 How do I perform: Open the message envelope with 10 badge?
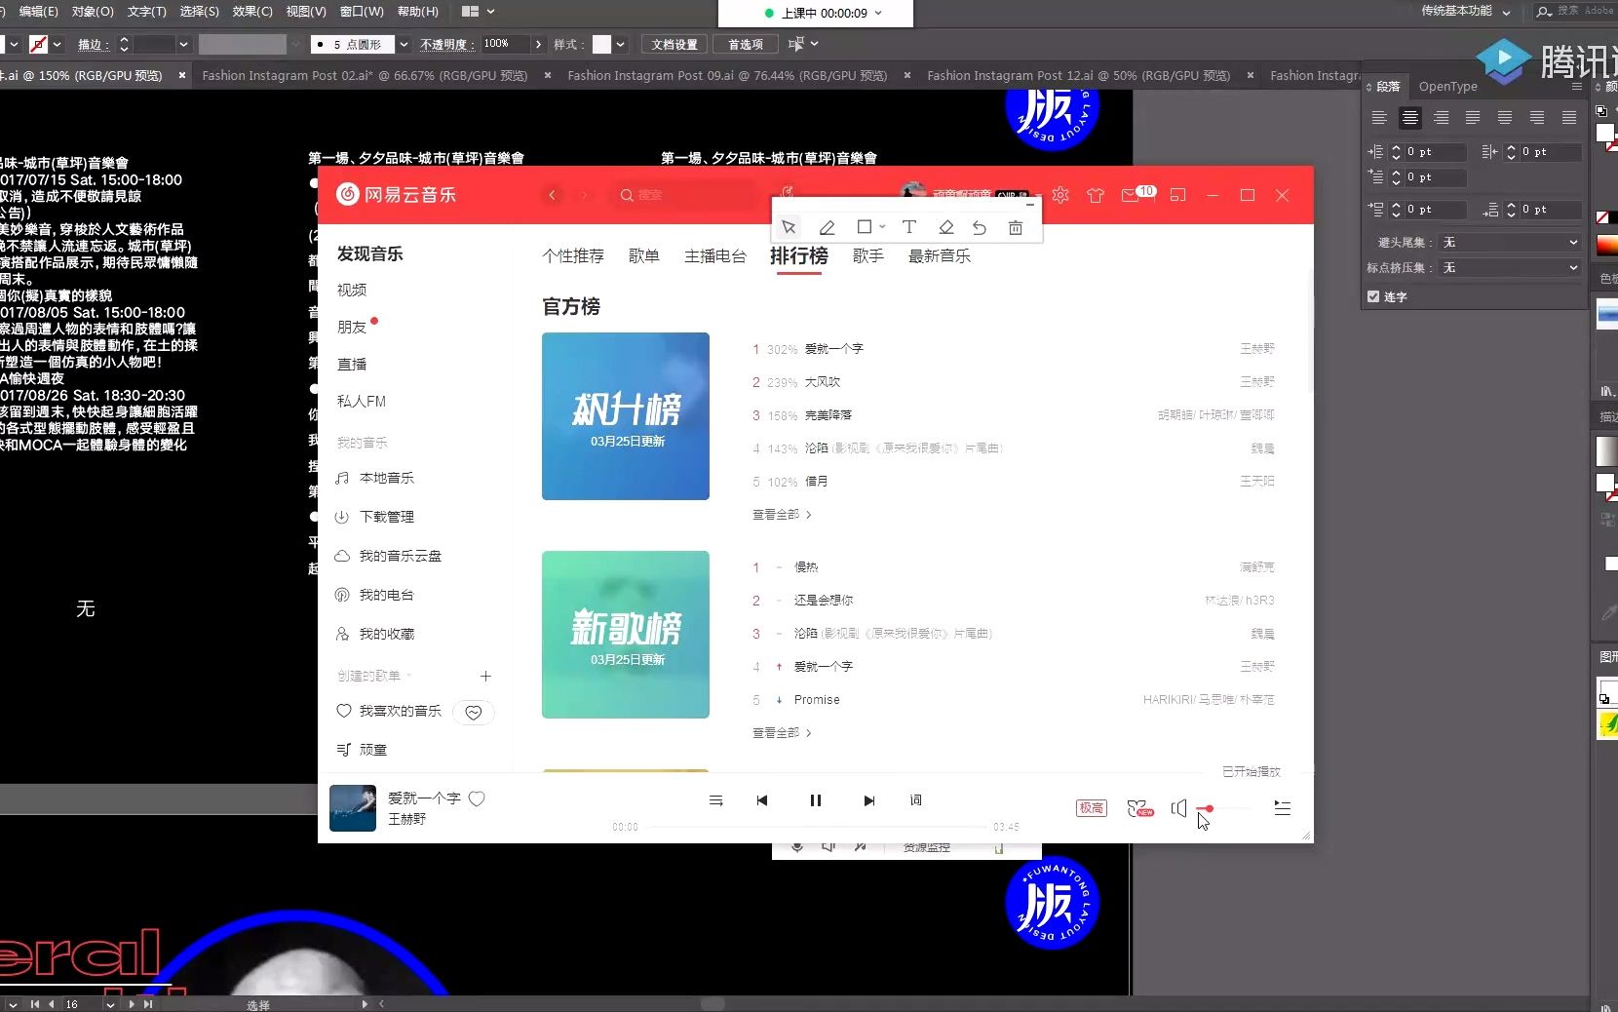(x=1130, y=195)
